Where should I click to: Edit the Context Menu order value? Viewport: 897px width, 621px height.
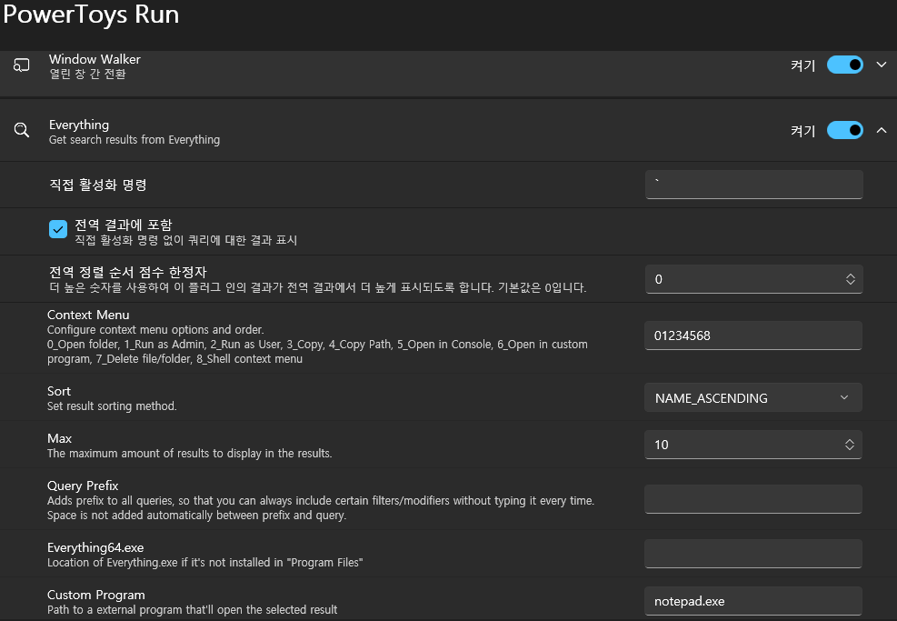(x=752, y=335)
